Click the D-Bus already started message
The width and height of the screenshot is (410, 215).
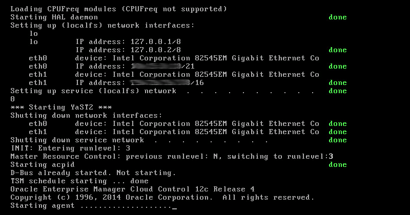coord(93,173)
